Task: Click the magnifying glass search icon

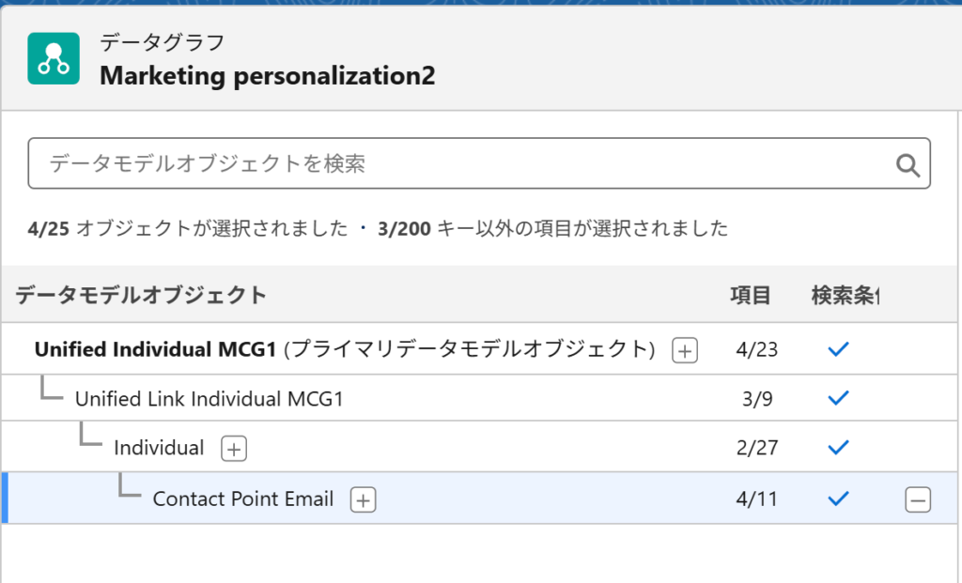Action: pyautogui.click(x=908, y=165)
